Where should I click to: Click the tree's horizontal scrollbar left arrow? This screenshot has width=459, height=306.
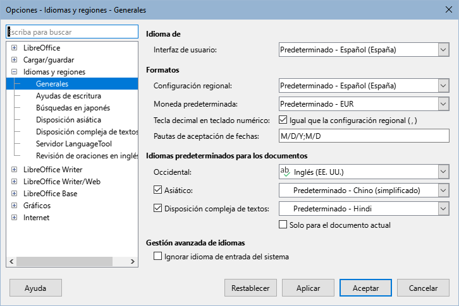pyautogui.click(x=11, y=261)
